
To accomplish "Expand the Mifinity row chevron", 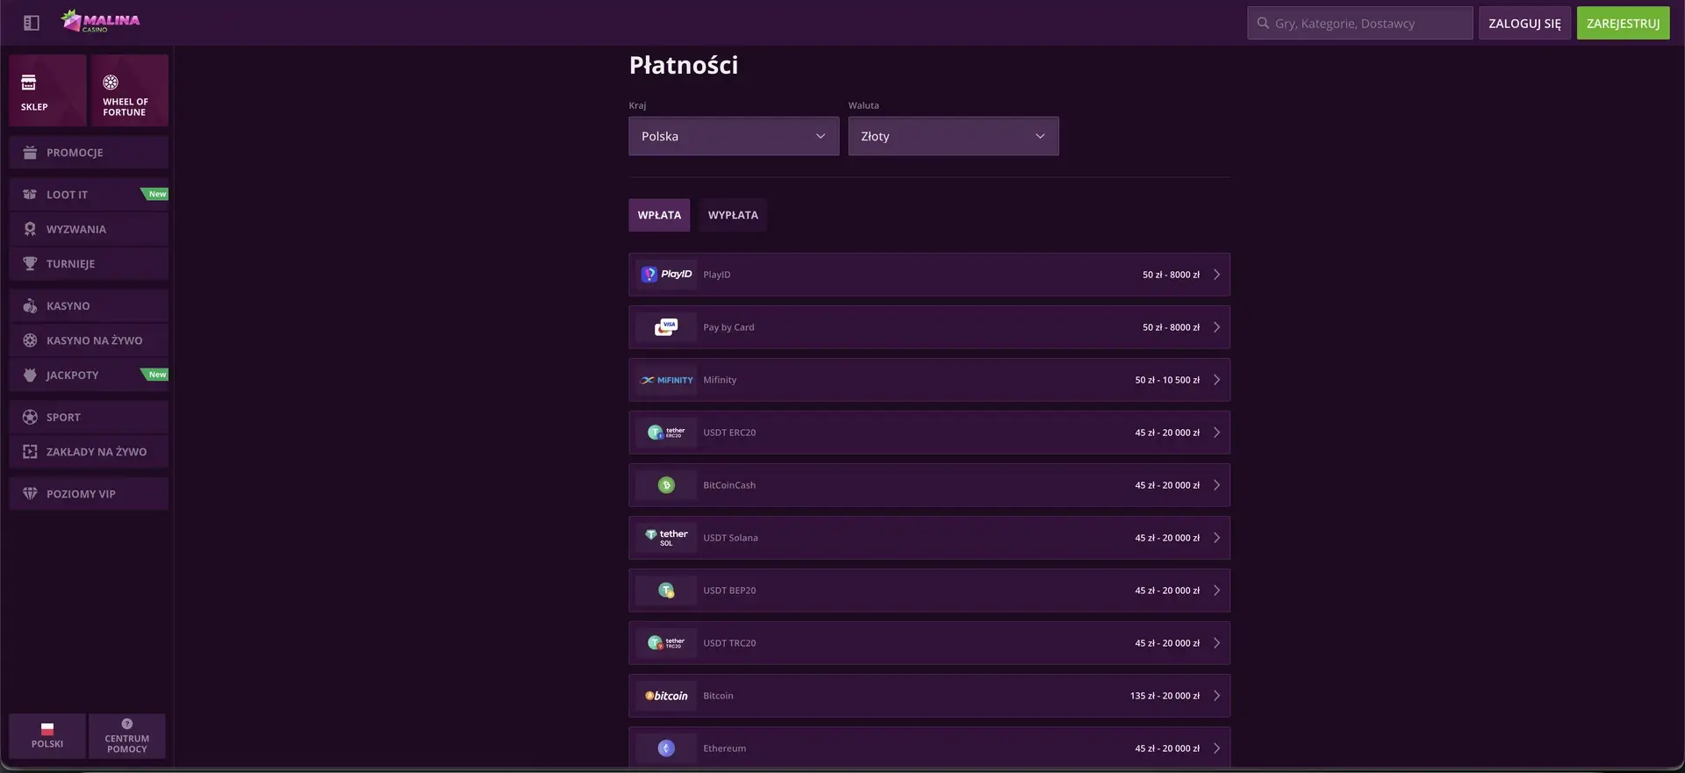I will tap(1216, 380).
